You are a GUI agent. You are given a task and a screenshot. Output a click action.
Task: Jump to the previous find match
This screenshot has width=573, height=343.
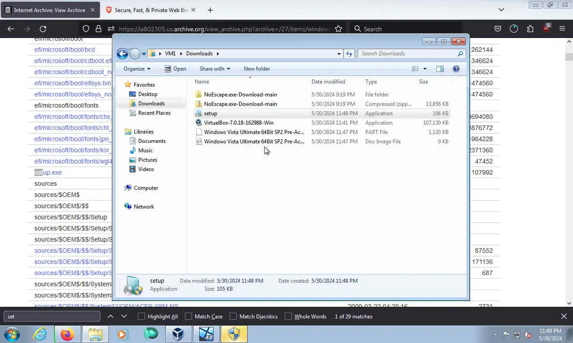(111, 317)
